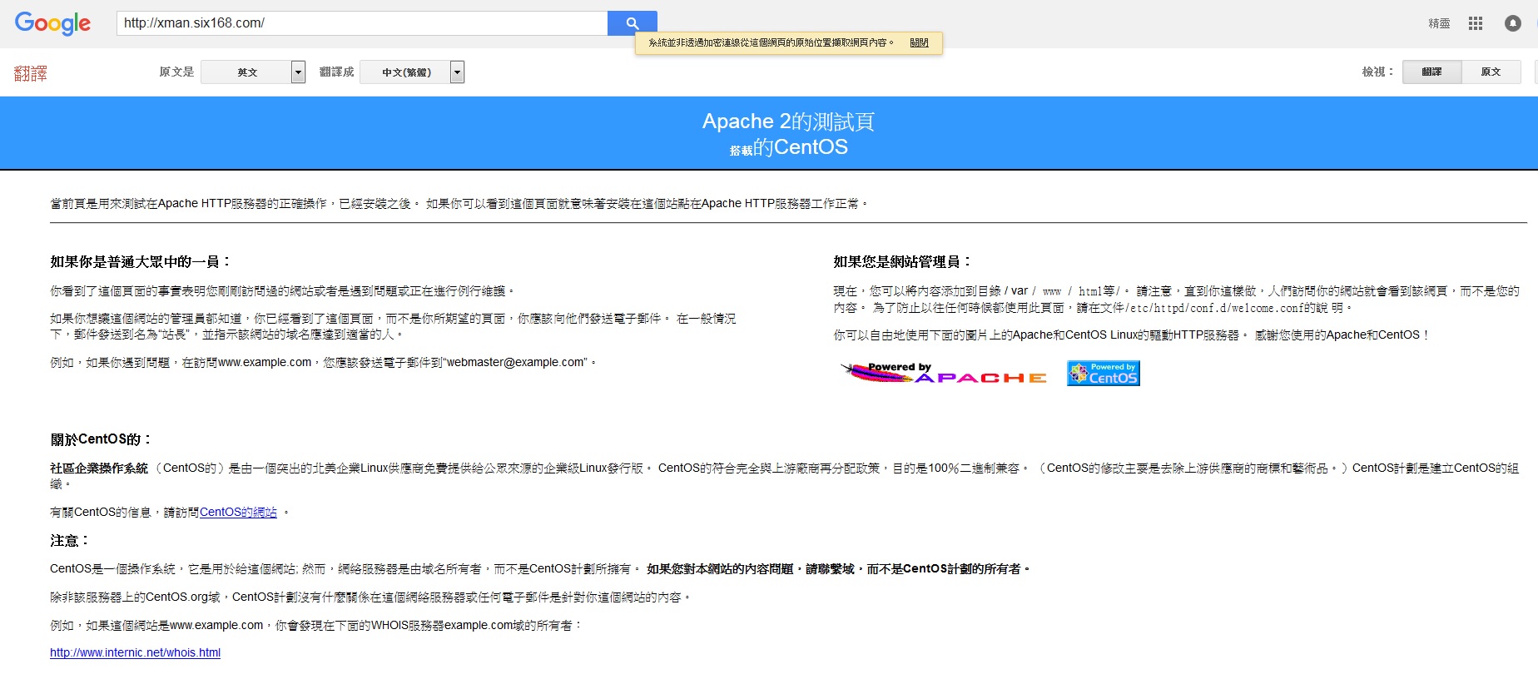The width and height of the screenshot is (1538, 684).
Task: Click the Google logo
Action: (x=52, y=23)
